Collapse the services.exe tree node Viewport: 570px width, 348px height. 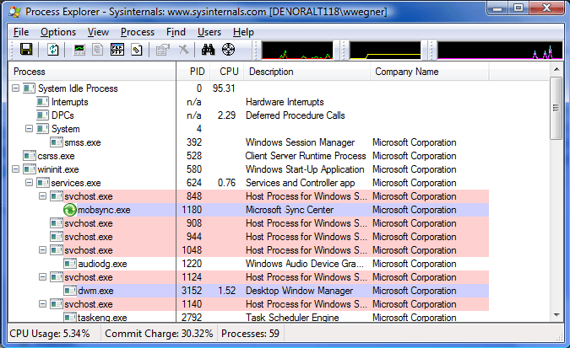(29, 183)
